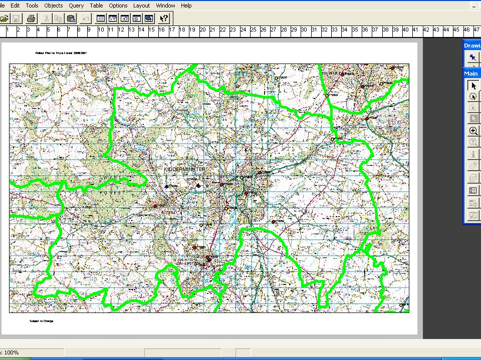Image resolution: width=481 pixels, height=360 pixels.
Task: Choose the Select arrow tool in Main
Action: click(473, 85)
